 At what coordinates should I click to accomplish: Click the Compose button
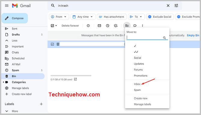(15, 18)
